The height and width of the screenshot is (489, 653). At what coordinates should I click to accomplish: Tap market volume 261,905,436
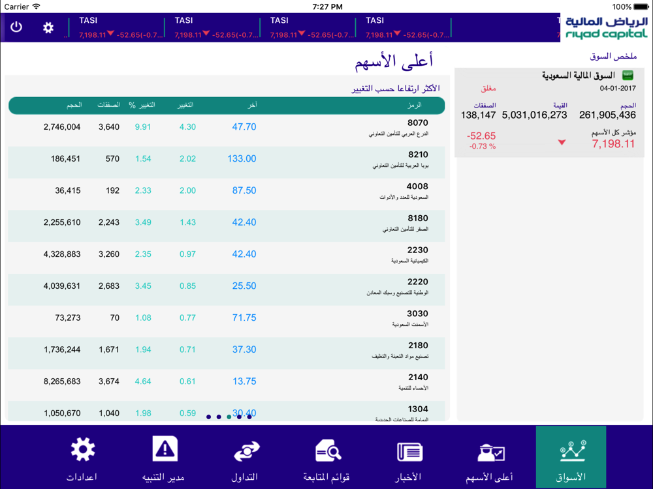tap(607, 115)
